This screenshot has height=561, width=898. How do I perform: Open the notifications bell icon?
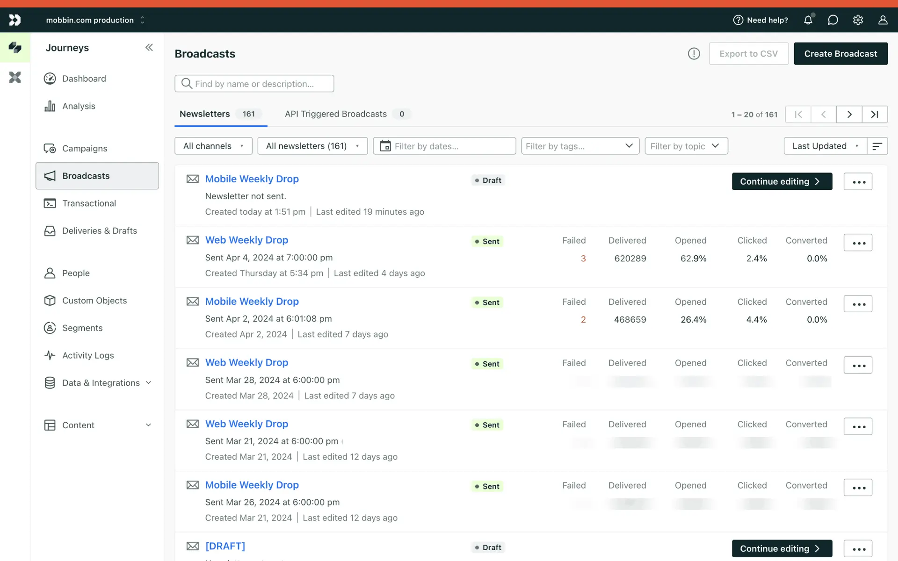(808, 20)
